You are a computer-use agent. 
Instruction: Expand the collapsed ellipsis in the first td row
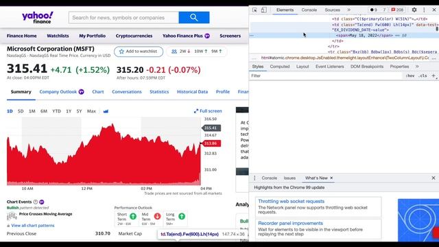pyautogui.click(x=416, y=19)
